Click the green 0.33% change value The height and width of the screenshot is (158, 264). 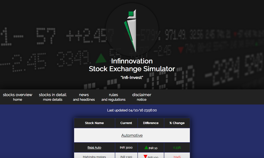coord(177,147)
